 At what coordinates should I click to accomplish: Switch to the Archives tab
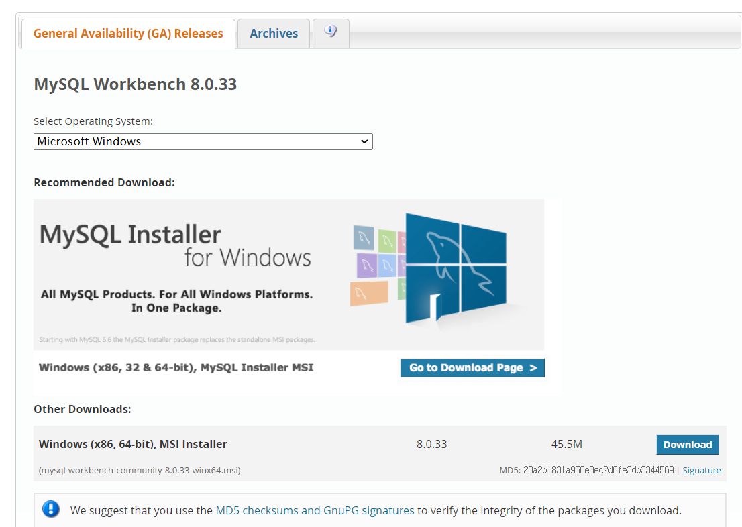pyautogui.click(x=274, y=34)
